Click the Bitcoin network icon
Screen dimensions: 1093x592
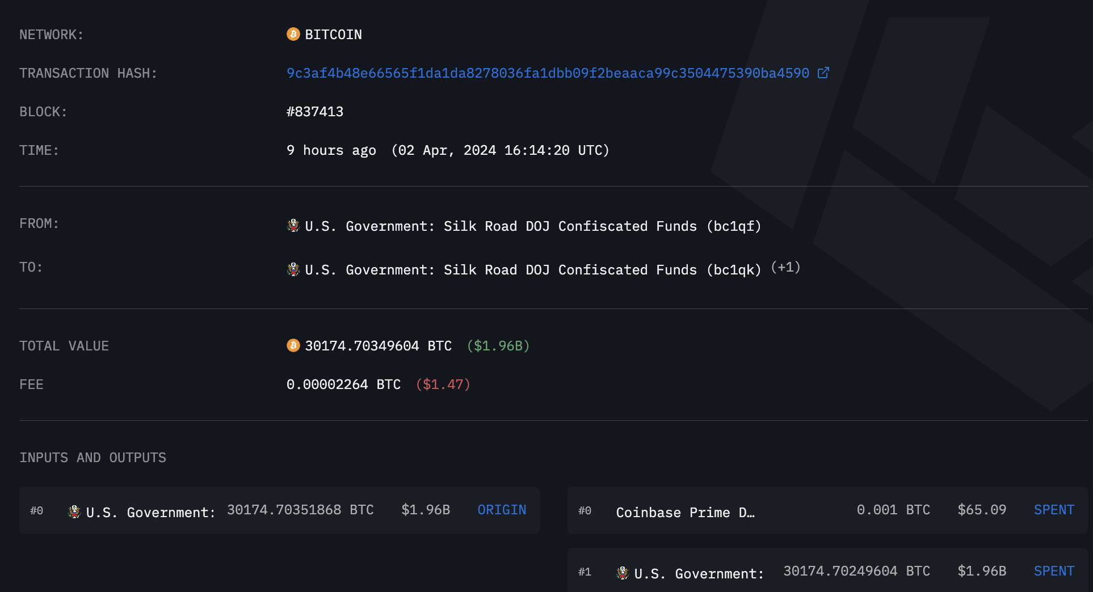pos(293,34)
